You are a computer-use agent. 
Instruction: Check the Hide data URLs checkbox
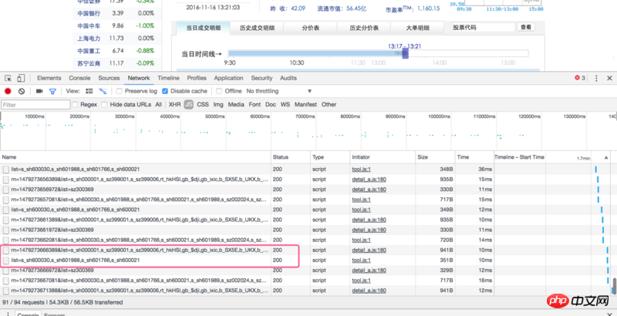click(105, 104)
